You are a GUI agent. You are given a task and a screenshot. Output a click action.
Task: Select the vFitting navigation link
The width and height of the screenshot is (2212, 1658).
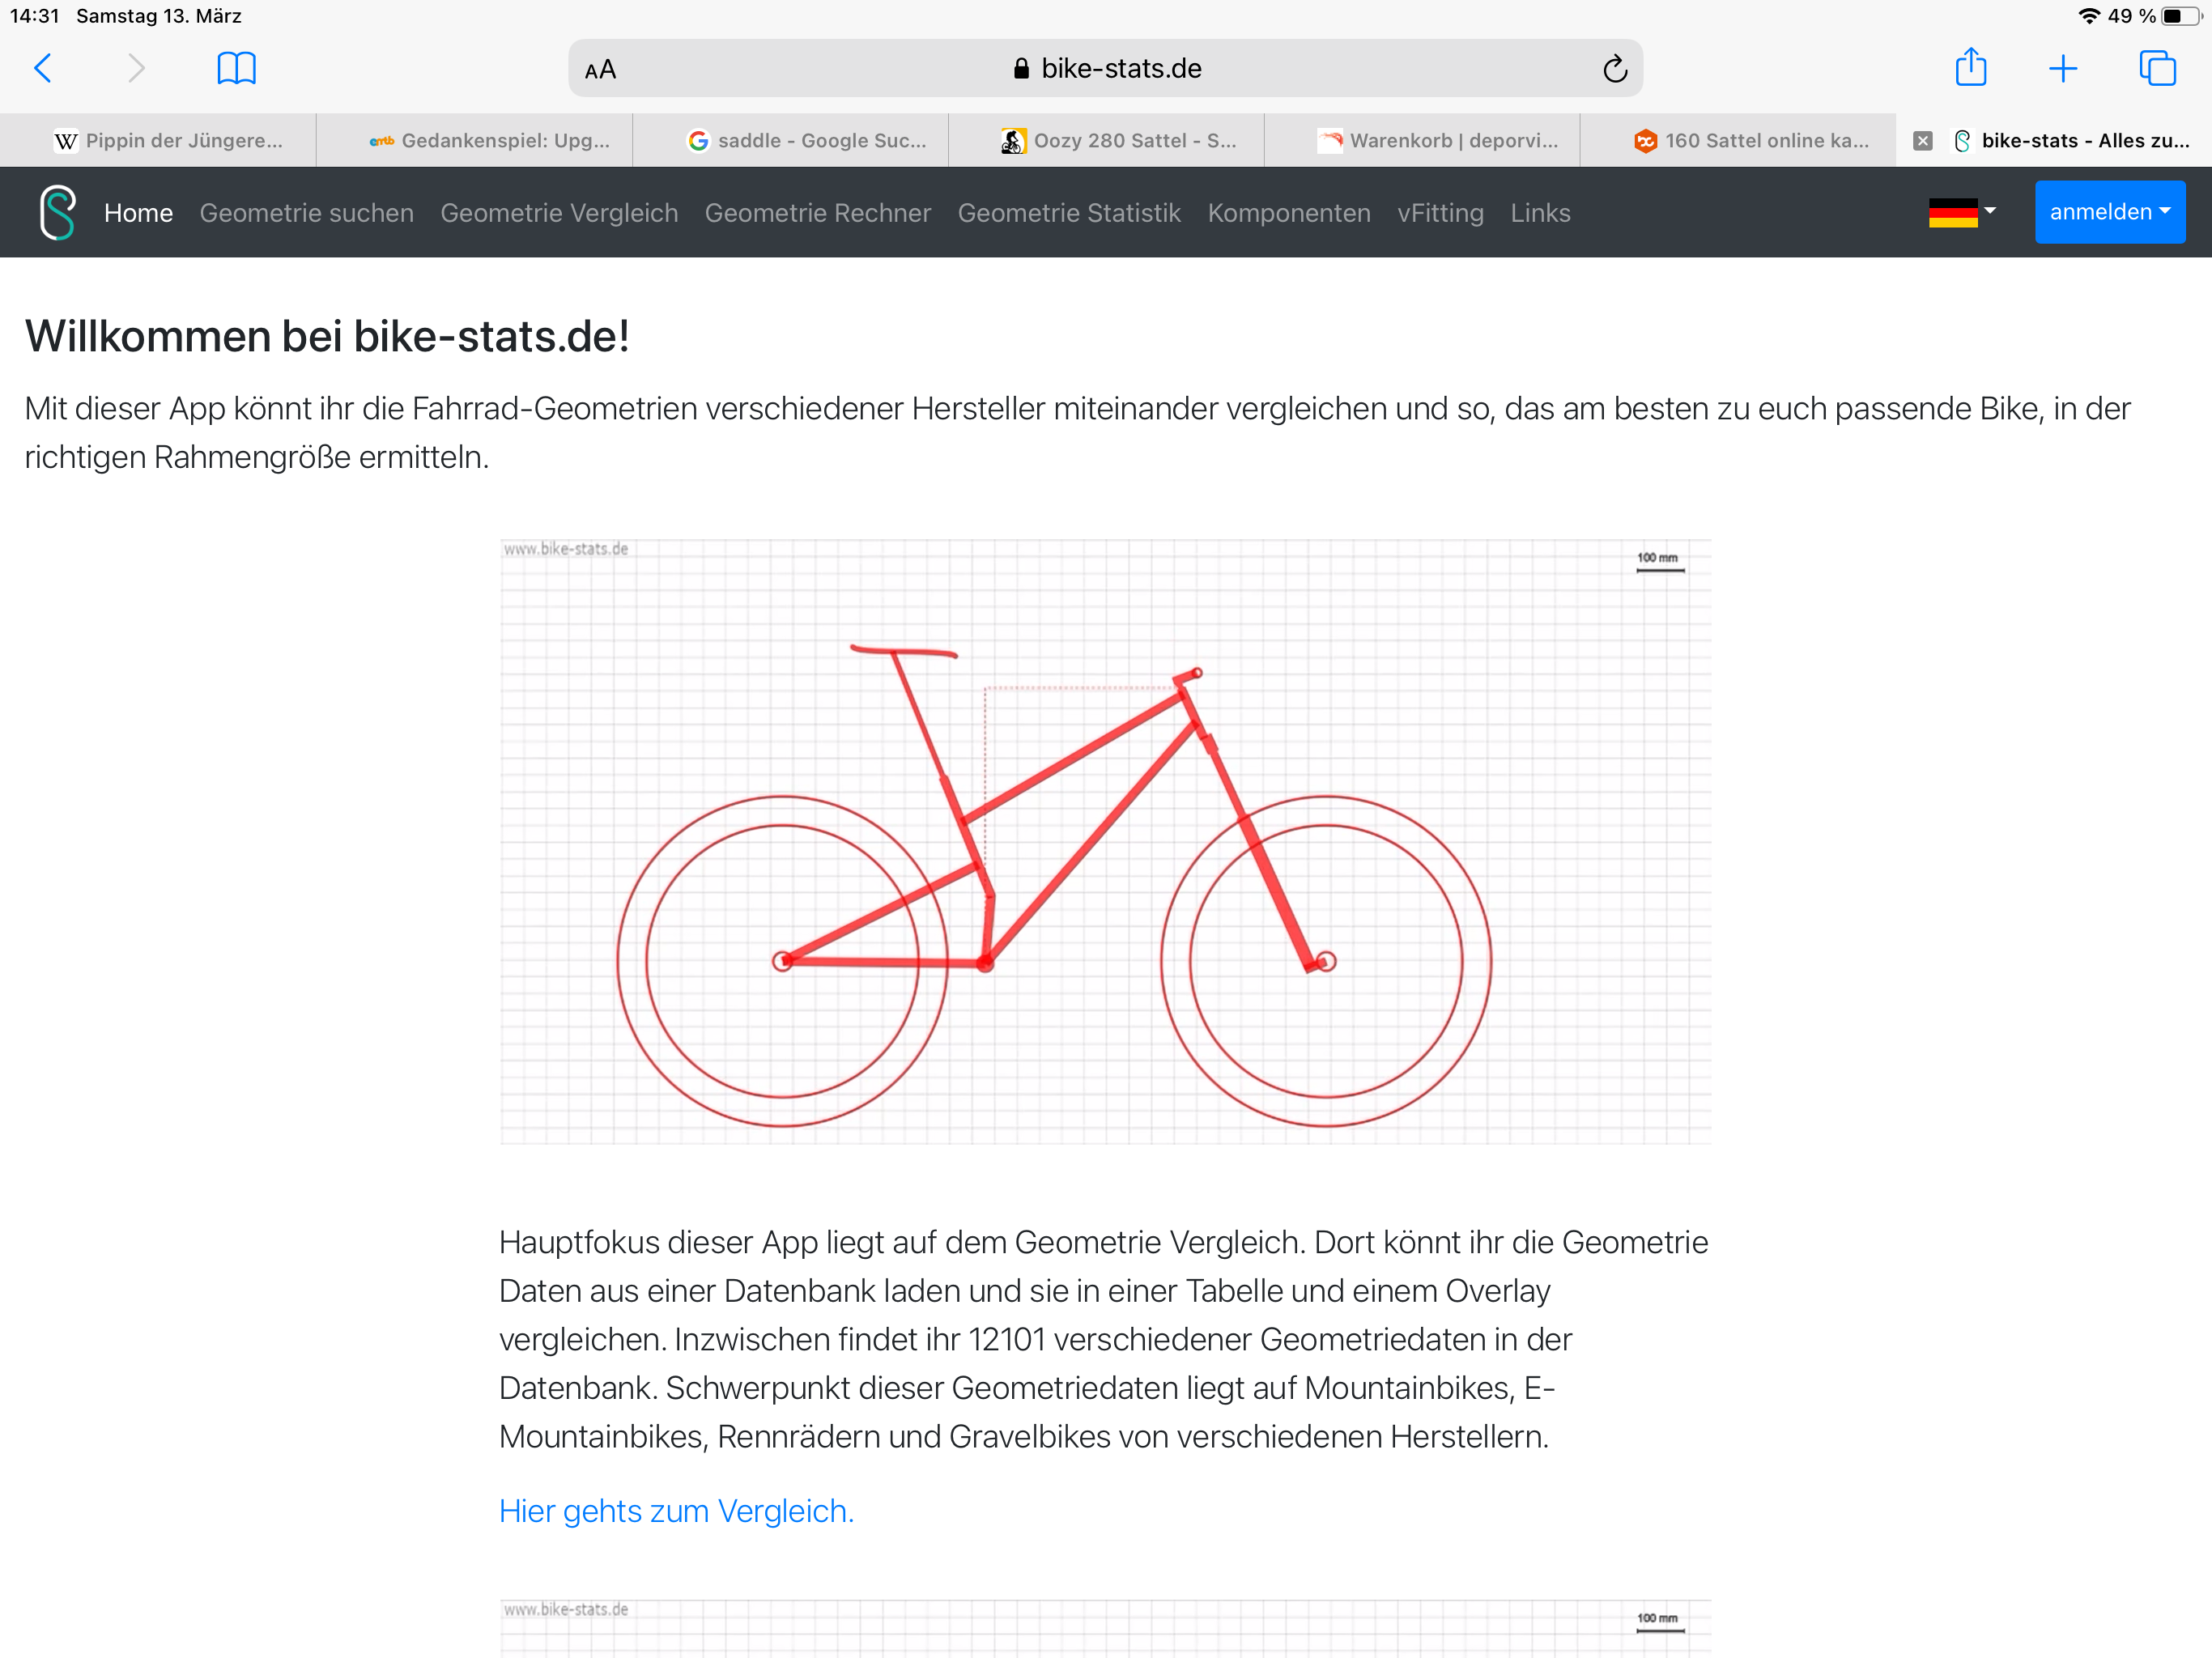tap(1440, 213)
